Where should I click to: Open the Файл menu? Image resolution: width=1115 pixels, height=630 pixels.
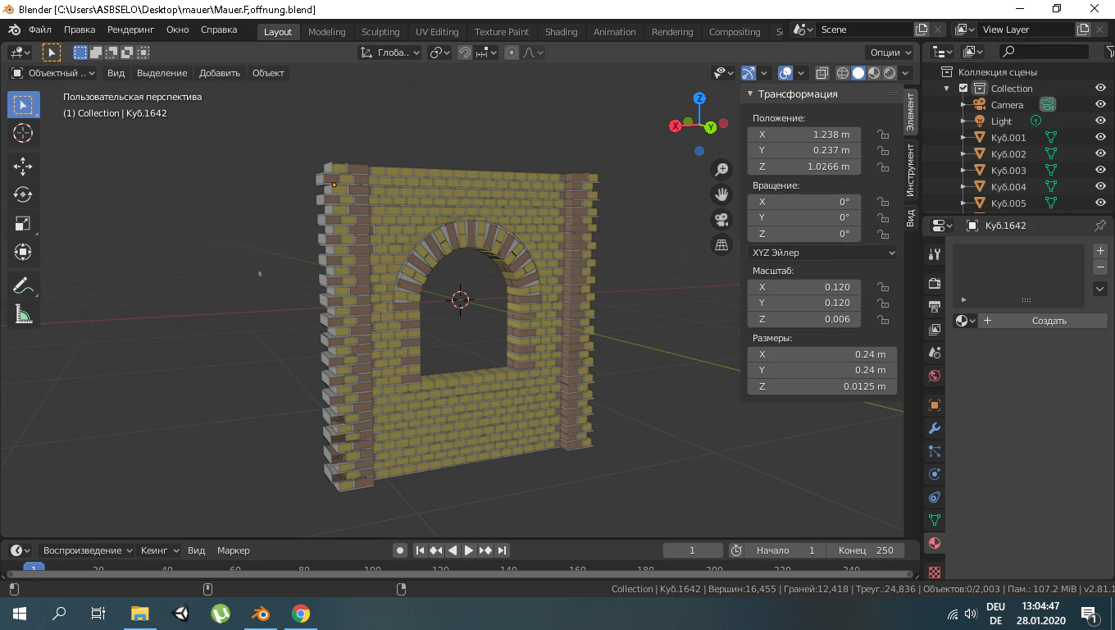coord(40,30)
